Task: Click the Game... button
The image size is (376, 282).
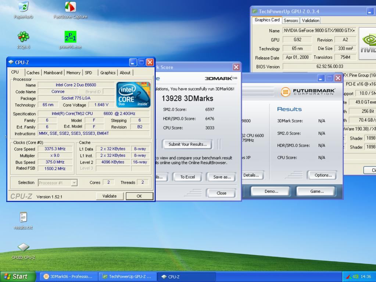Action: (x=316, y=191)
